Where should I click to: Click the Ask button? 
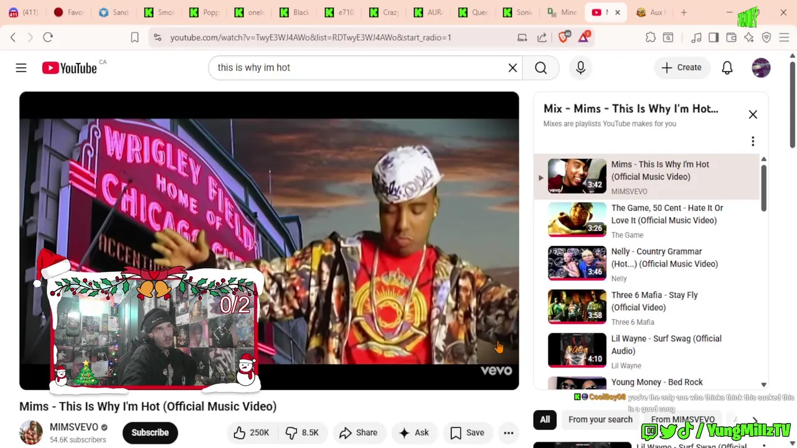414,432
